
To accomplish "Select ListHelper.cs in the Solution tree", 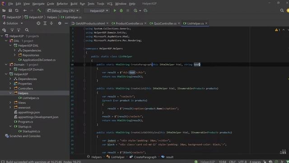I will (x=29, y=98).
